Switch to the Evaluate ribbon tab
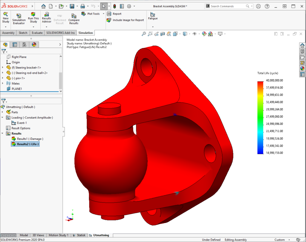 (37, 33)
